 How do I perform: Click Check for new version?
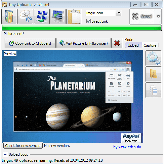(x=23, y=146)
